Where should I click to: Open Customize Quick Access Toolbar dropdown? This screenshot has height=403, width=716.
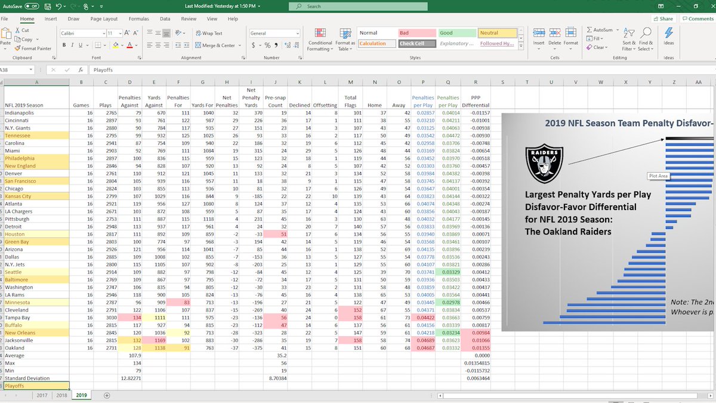coord(103,6)
